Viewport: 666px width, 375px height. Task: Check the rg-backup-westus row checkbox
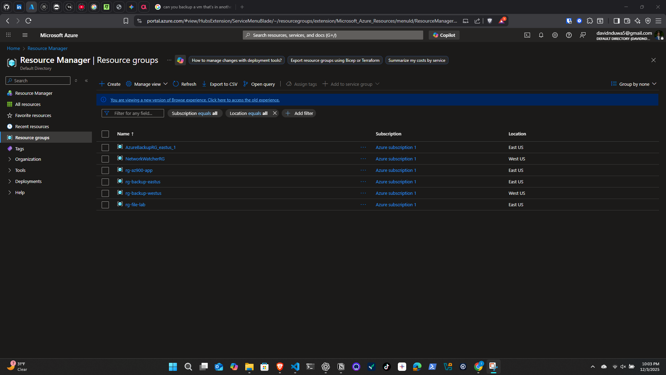(x=105, y=193)
